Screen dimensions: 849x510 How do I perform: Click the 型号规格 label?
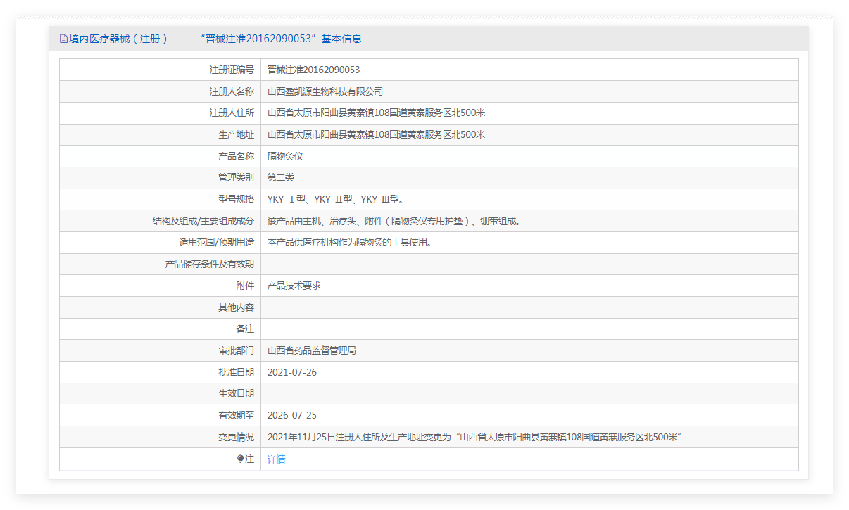click(x=237, y=199)
